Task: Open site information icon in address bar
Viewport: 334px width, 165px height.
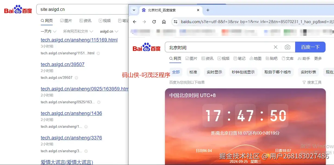Action: coord(176,22)
